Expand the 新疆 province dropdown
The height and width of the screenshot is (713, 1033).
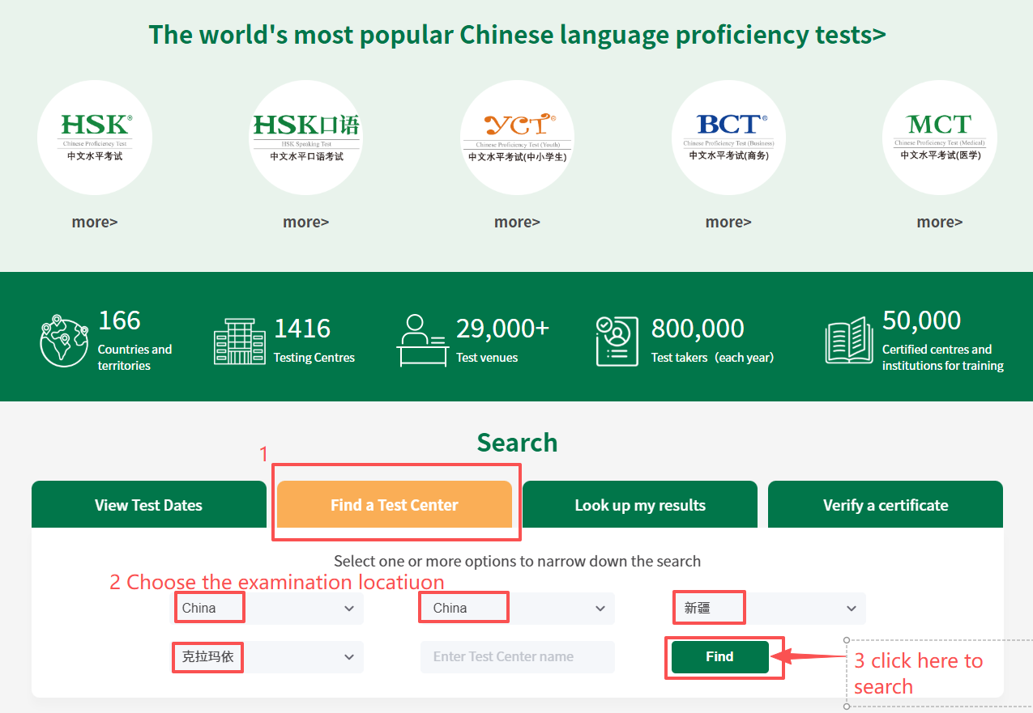[768, 609]
